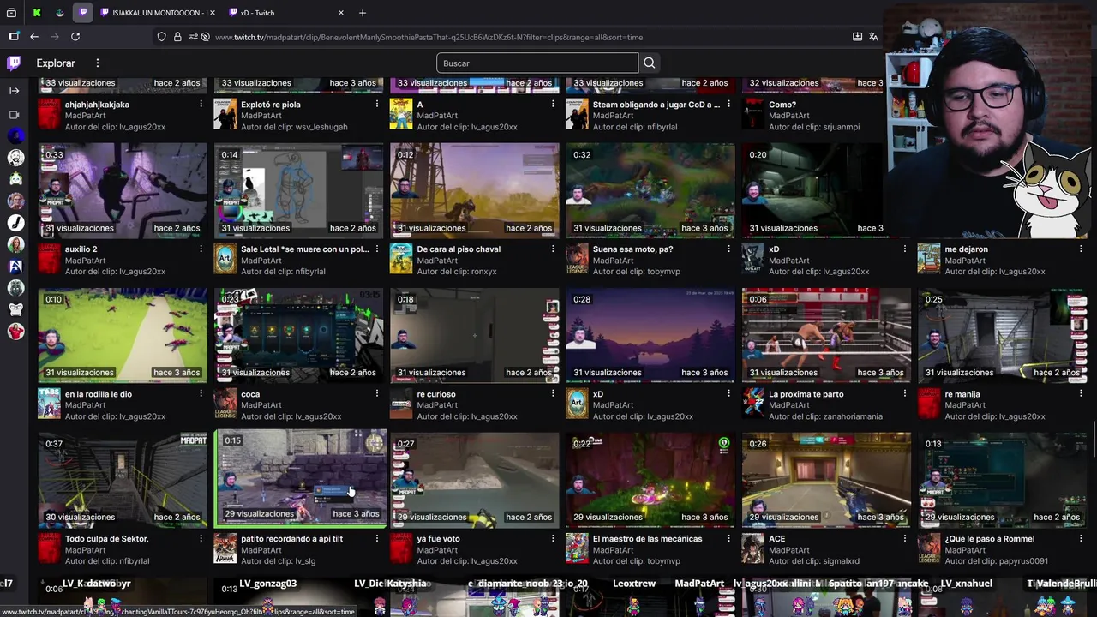Open options menu for Todo culpa de Sektor clip

click(x=201, y=538)
